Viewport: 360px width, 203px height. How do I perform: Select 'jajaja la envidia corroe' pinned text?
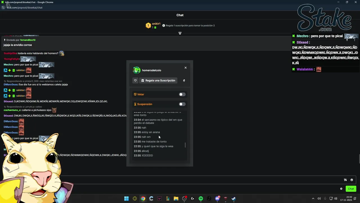tap(18, 45)
